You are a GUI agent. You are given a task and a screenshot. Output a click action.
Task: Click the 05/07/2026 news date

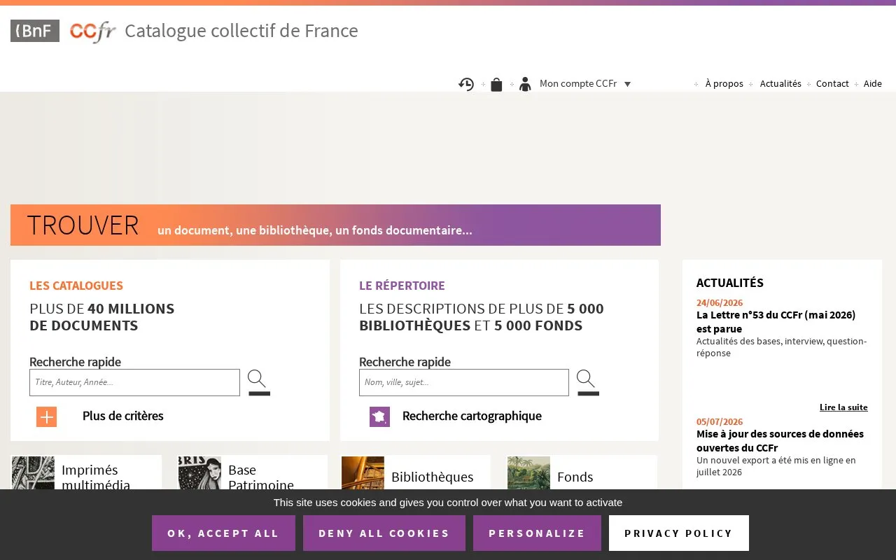[720, 422]
